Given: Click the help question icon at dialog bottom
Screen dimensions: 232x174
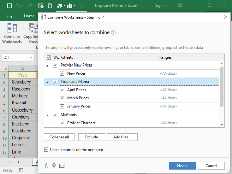Looking at the screenshot, I should 54,166.
